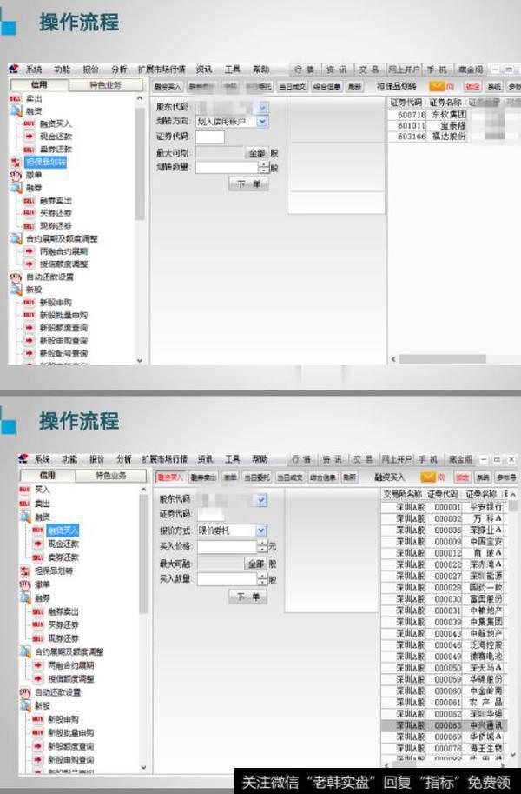Click arrow icon beside 现金还款 in 担保品划转 window
521x794 pixels.
(29, 137)
